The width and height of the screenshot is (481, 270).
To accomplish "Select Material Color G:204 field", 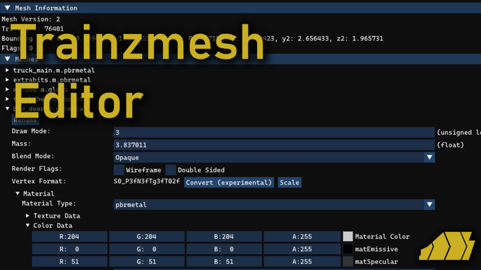I will (x=147, y=237).
